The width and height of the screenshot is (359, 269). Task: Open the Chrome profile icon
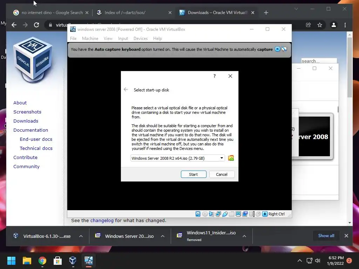point(334,25)
